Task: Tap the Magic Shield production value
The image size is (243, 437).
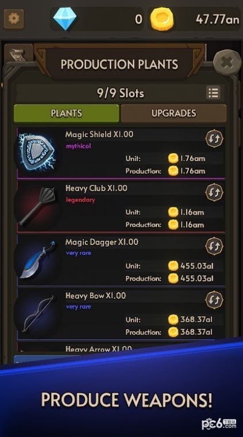Action: [x=192, y=171]
